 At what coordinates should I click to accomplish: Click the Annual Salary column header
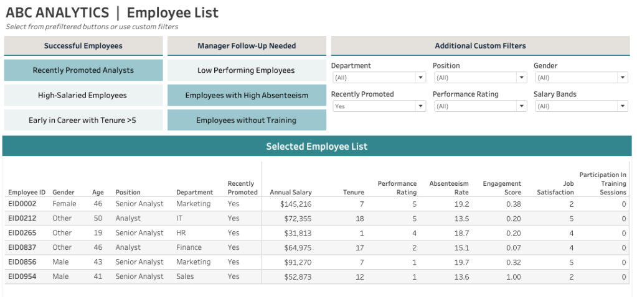(291, 193)
